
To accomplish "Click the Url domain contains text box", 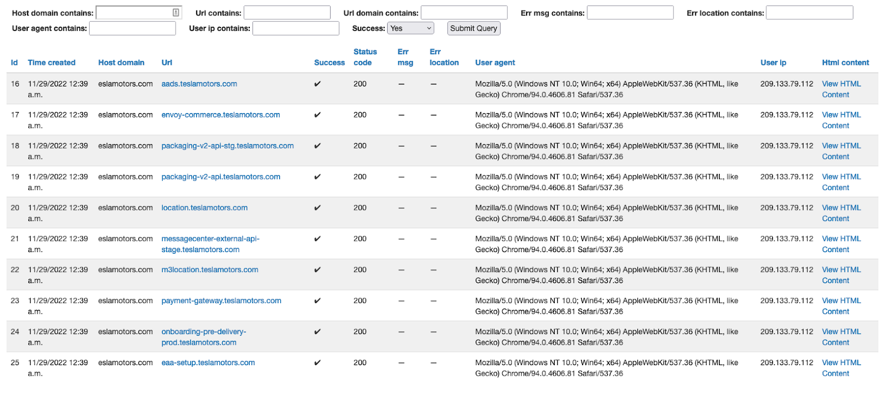I will (x=463, y=13).
